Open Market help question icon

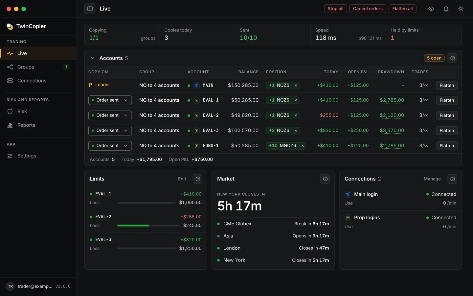(x=325, y=179)
